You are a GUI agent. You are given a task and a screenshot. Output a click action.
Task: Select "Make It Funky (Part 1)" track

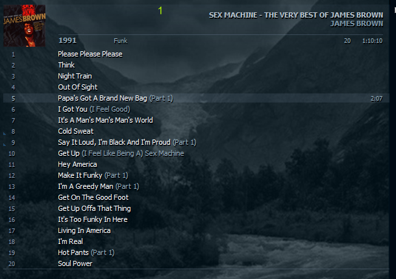pos(93,175)
